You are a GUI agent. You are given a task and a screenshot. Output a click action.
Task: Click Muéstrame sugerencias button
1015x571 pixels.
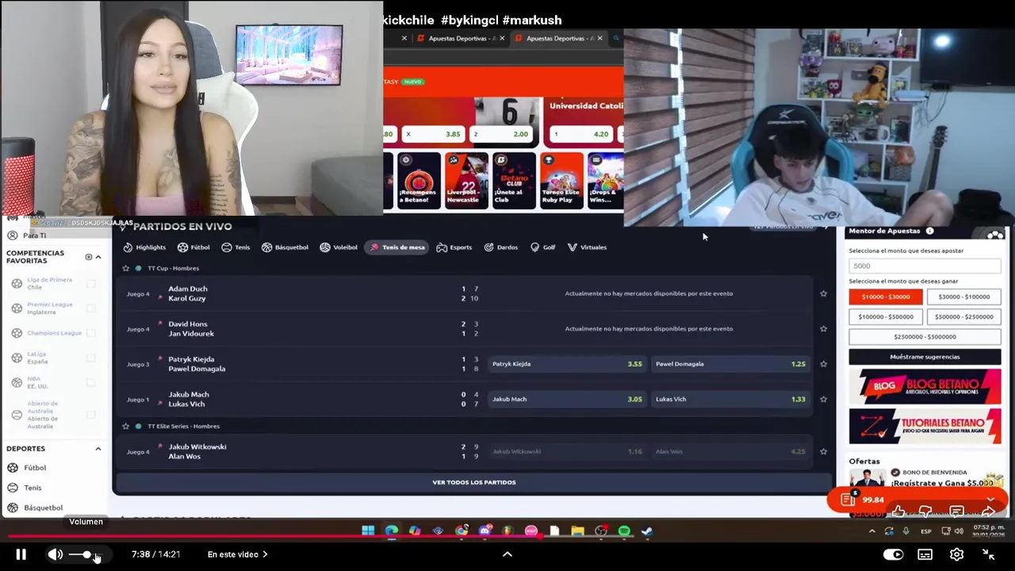click(925, 357)
